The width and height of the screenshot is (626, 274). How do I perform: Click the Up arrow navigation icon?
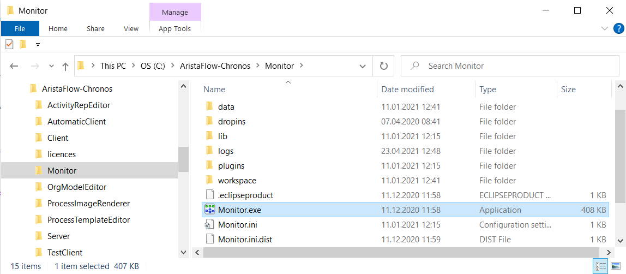point(65,66)
